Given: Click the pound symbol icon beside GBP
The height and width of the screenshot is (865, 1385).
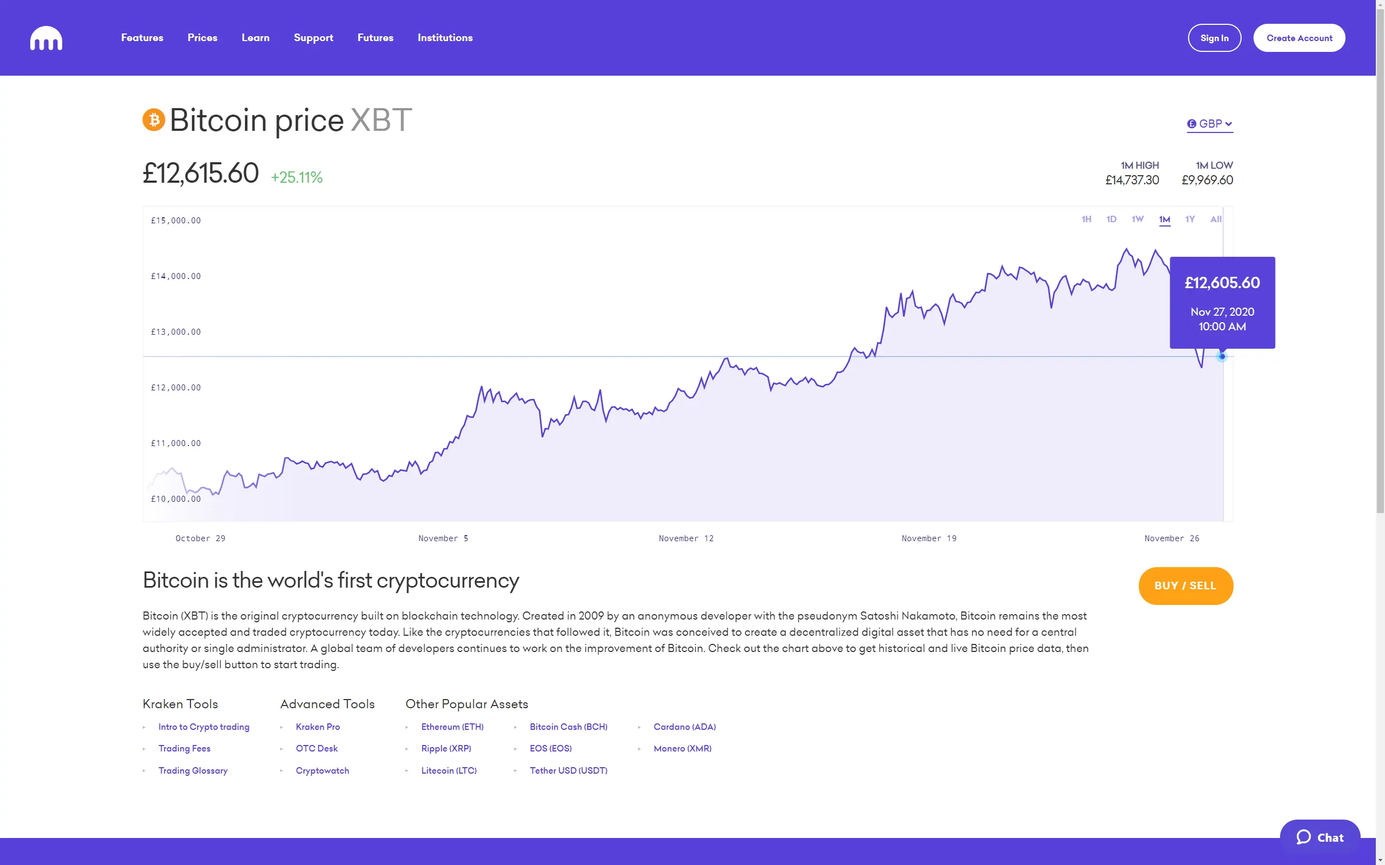Looking at the screenshot, I should [x=1191, y=124].
